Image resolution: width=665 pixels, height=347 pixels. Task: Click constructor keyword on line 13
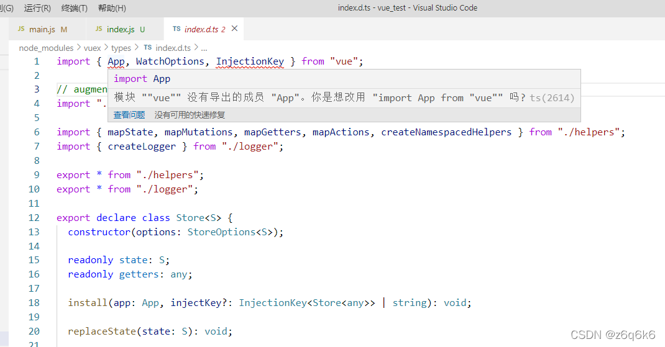(99, 232)
